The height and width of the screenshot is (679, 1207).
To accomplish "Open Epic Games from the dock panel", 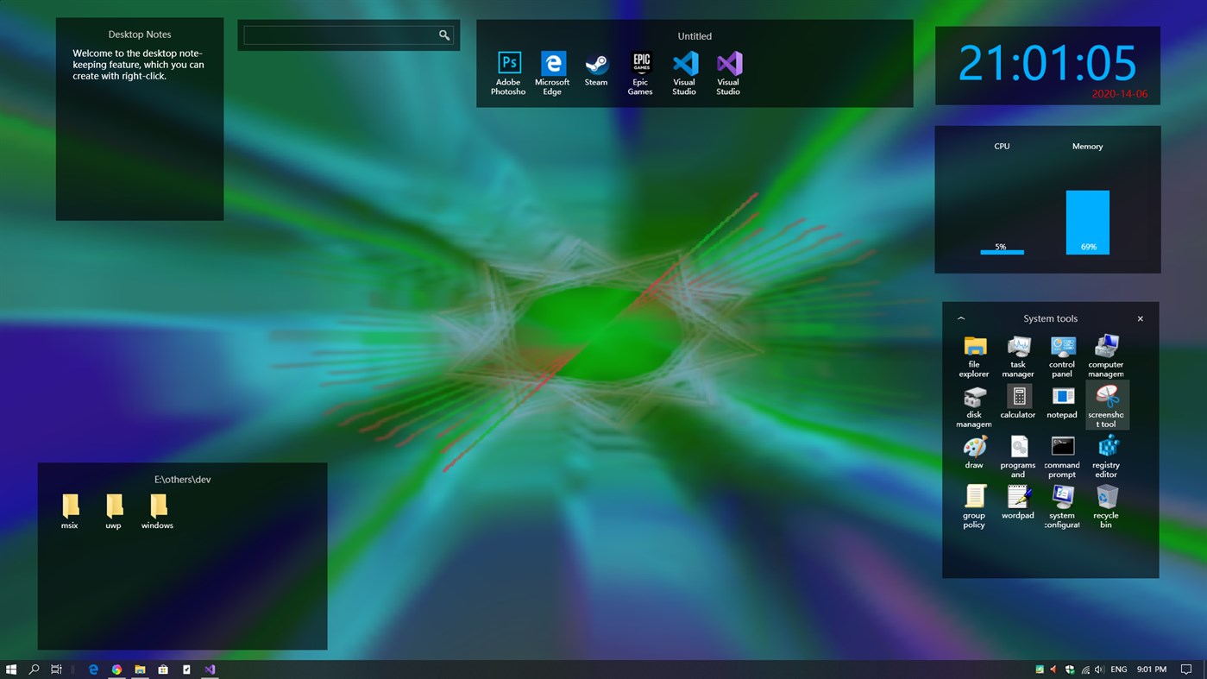I will pos(640,62).
